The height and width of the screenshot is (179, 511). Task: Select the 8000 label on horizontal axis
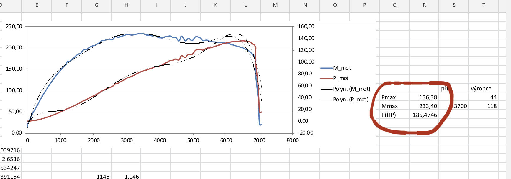click(x=292, y=140)
